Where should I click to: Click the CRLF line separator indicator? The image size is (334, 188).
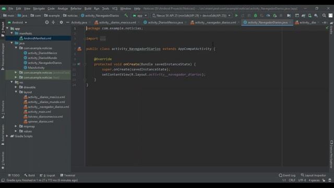coord(292,180)
